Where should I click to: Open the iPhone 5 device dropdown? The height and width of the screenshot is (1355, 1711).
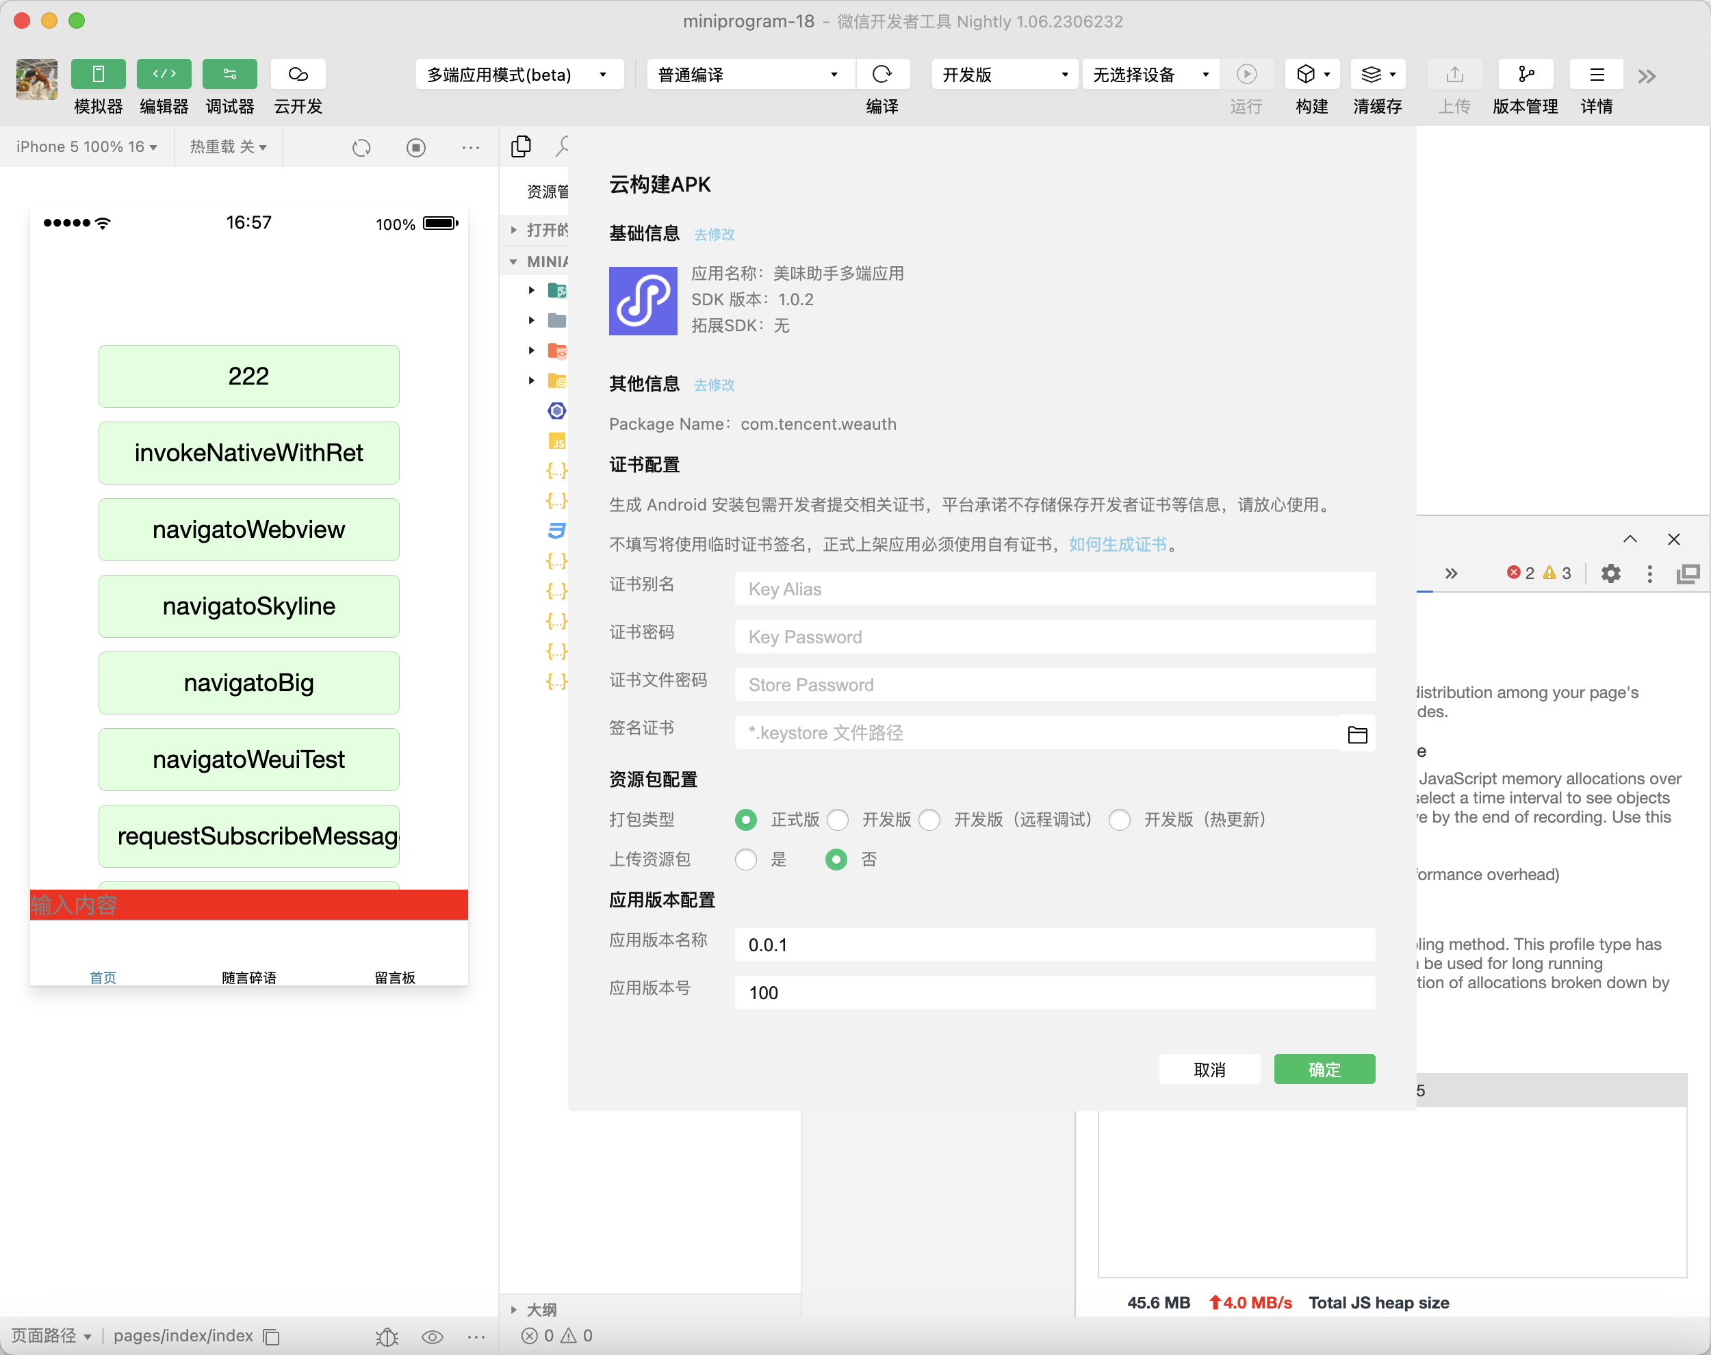86,146
